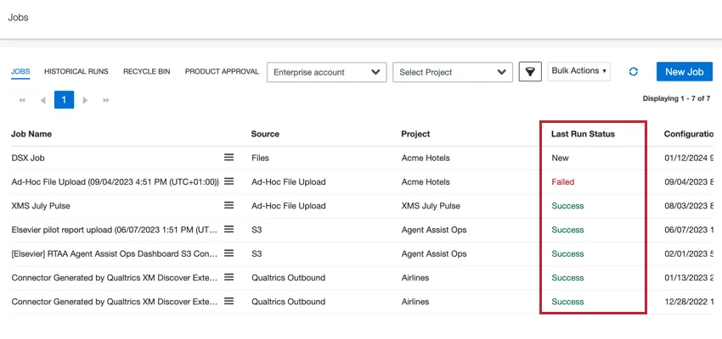Viewport: 722px width, 339px height.
Task: Go to the first page arrow
Action: [x=21, y=100]
